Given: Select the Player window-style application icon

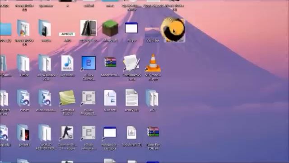Looking at the screenshot, I should tap(131, 28).
